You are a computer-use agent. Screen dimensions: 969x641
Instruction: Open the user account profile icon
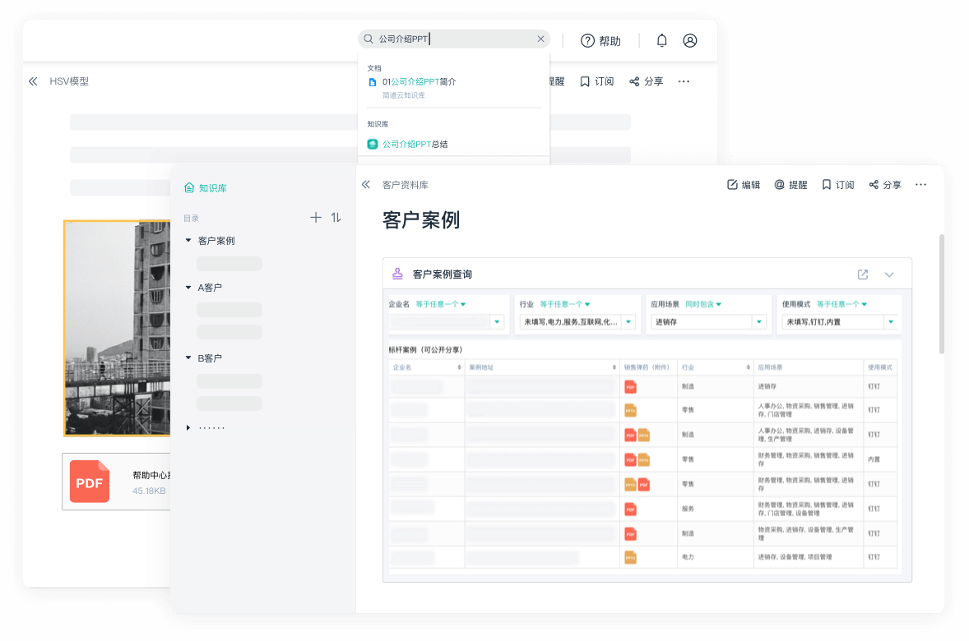(x=690, y=40)
